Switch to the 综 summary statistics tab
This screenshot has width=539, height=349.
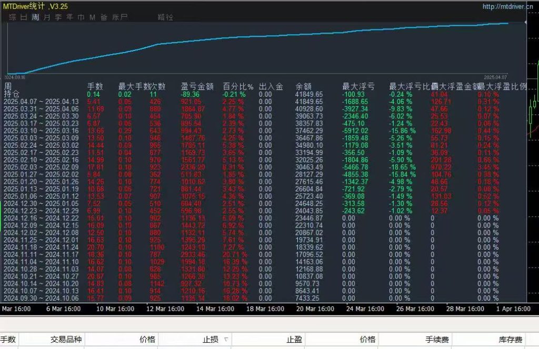coord(12,17)
